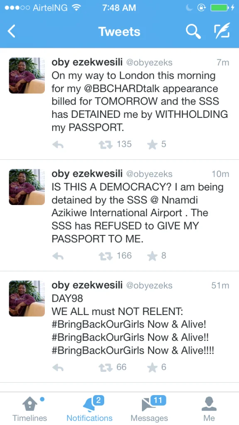
Task: Tap the profile photo on DAY98 tweet
Action: coord(27,298)
